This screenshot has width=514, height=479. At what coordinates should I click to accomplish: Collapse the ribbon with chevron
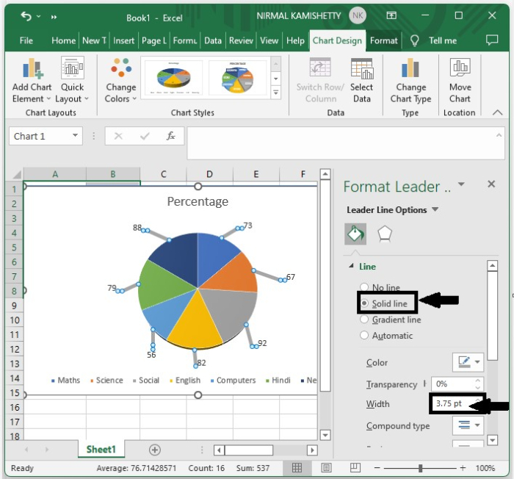(x=497, y=112)
